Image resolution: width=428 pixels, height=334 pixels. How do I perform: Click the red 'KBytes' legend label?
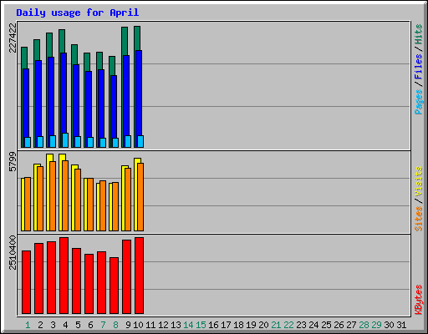coord(419,300)
